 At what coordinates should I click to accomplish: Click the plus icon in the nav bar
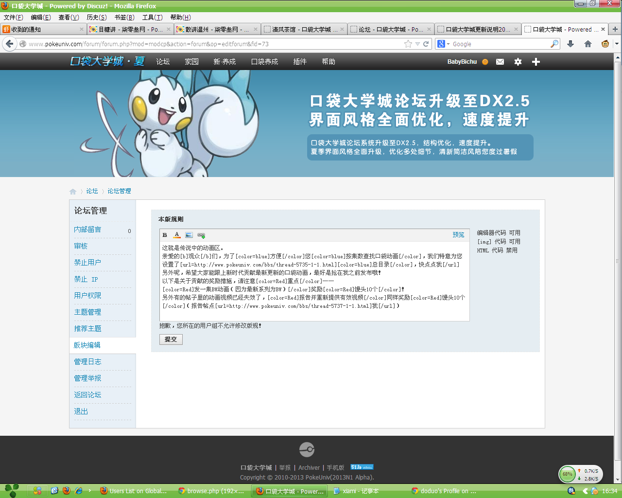click(536, 62)
